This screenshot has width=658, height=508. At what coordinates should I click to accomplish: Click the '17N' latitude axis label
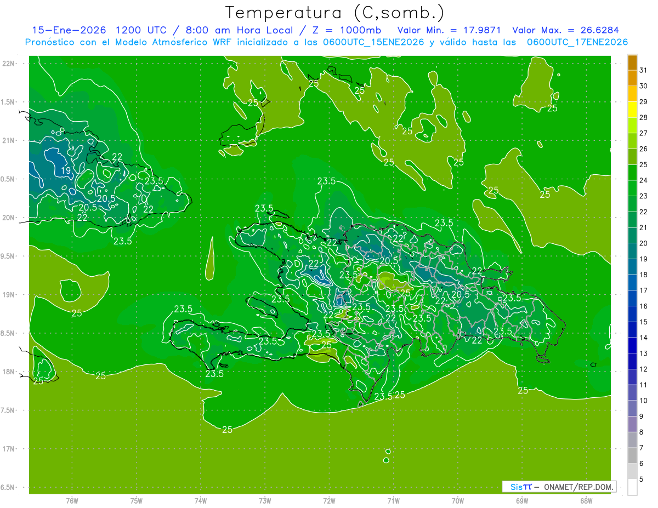pos(9,449)
